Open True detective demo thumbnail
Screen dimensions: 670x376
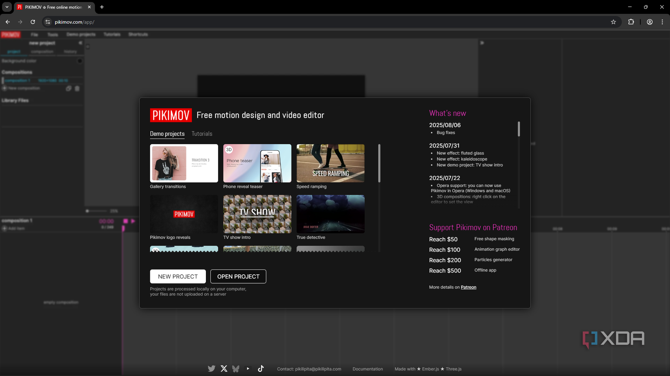(331, 214)
